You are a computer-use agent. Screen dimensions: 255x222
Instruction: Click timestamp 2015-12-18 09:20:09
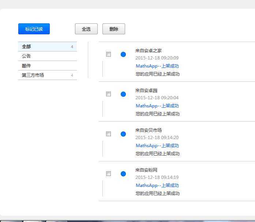click(157, 58)
